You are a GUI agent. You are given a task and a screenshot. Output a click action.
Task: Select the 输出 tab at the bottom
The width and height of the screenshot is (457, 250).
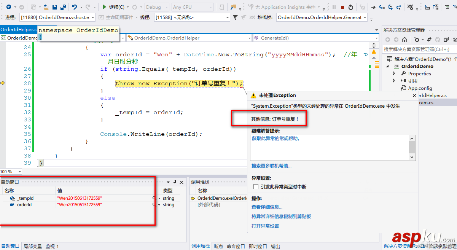(275, 246)
